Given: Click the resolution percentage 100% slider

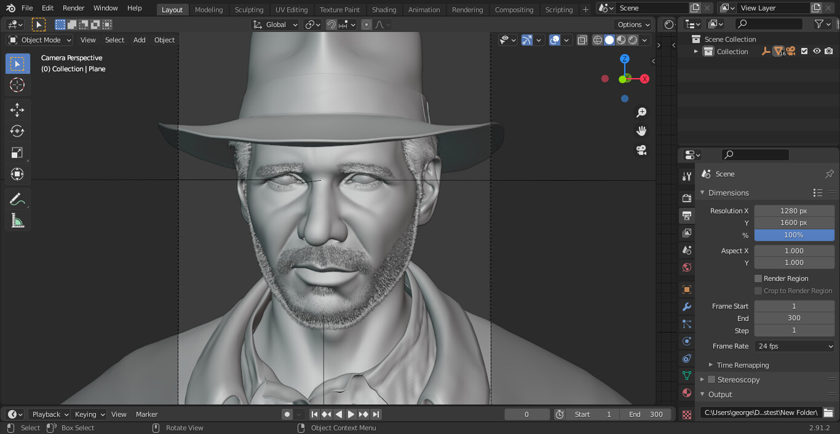Looking at the screenshot, I should [794, 235].
